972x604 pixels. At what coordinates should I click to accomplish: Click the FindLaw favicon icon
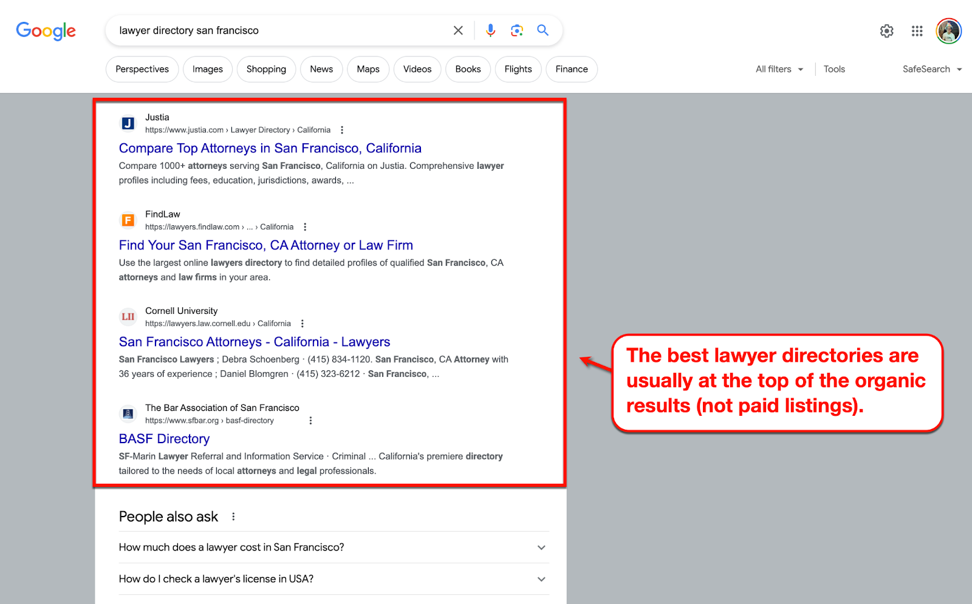[128, 220]
